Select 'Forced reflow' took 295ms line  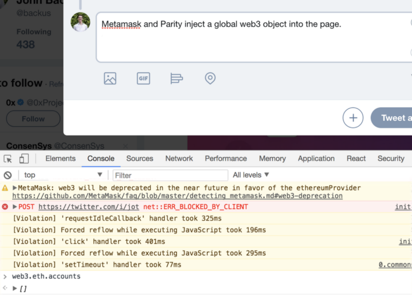coord(139,253)
